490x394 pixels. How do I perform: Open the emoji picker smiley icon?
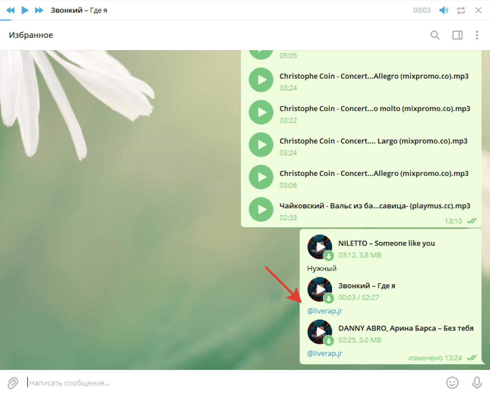pyautogui.click(x=452, y=383)
